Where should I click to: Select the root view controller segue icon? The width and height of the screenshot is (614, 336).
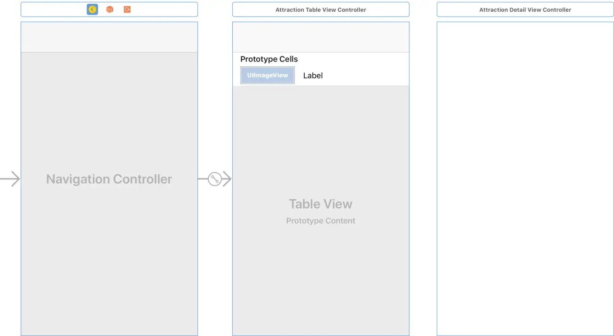(x=215, y=179)
